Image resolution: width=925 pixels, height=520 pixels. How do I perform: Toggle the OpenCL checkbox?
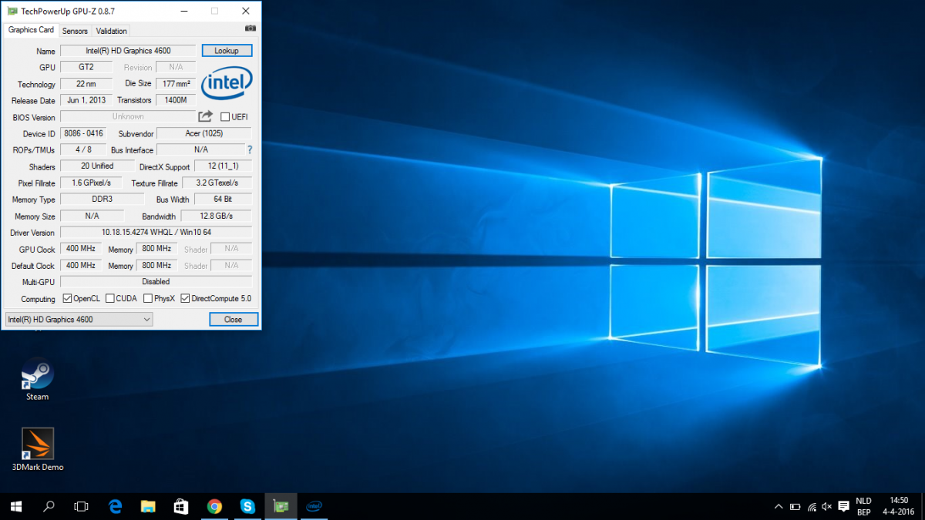point(67,299)
